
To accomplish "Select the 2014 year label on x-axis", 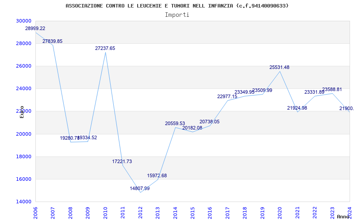I will click(175, 213).
